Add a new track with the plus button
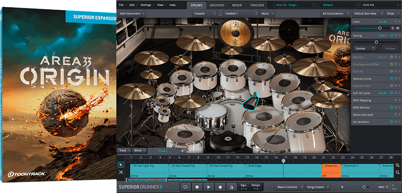 (182, 151)
